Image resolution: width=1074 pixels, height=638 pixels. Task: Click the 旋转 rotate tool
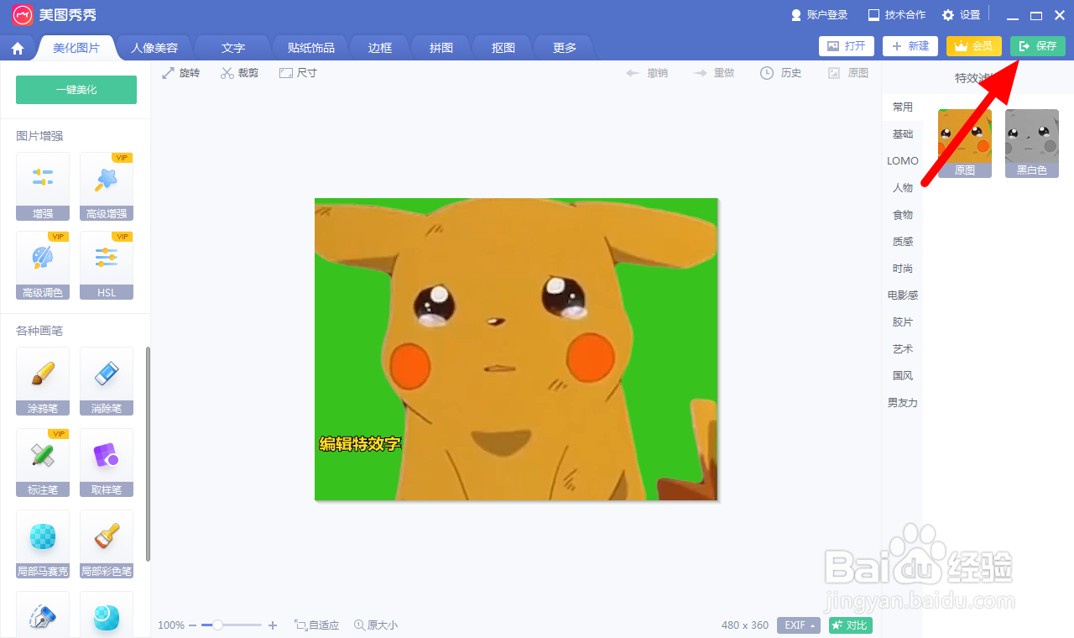pyautogui.click(x=180, y=73)
